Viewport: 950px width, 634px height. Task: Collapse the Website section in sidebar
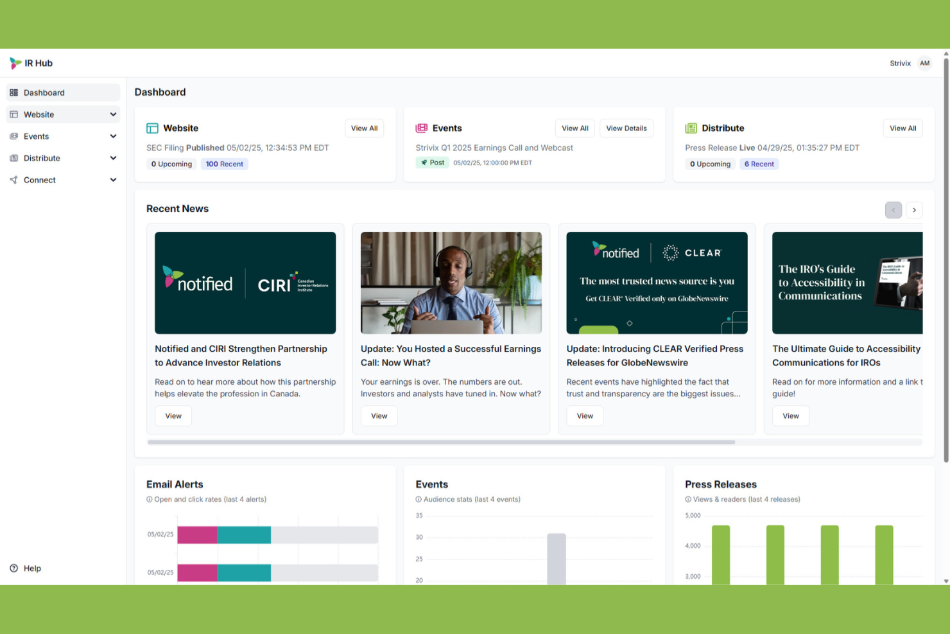pyautogui.click(x=113, y=114)
